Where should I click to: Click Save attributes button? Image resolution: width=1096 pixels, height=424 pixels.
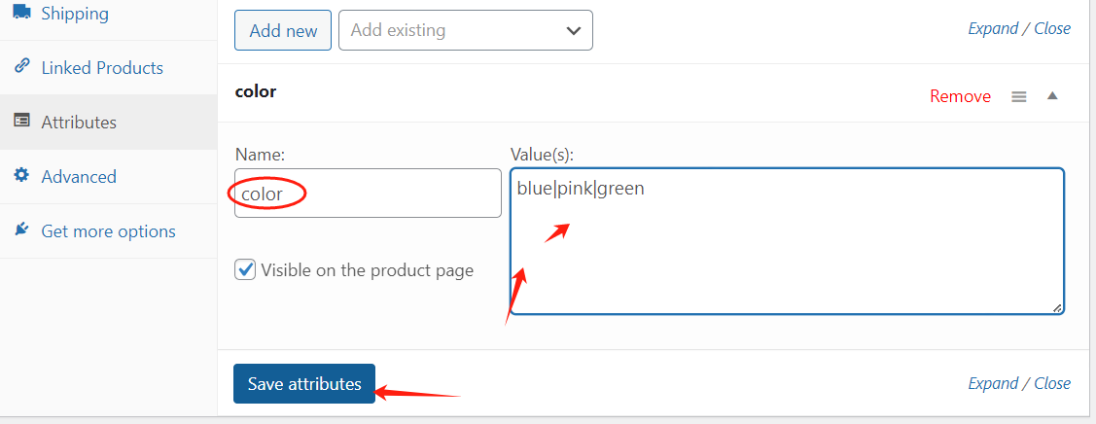pos(304,383)
